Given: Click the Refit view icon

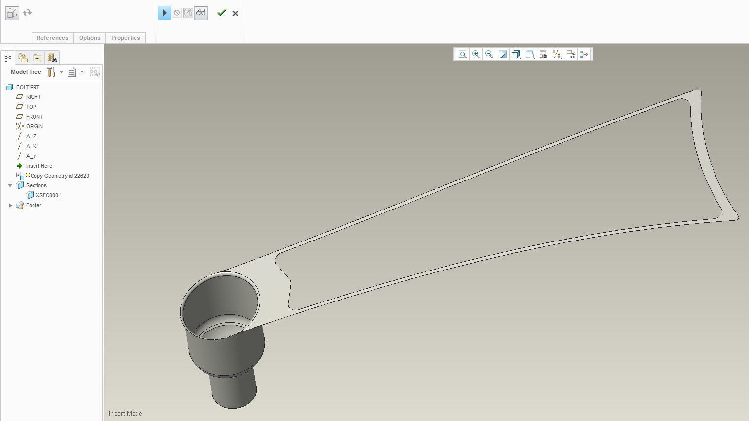Looking at the screenshot, I should 462,54.
